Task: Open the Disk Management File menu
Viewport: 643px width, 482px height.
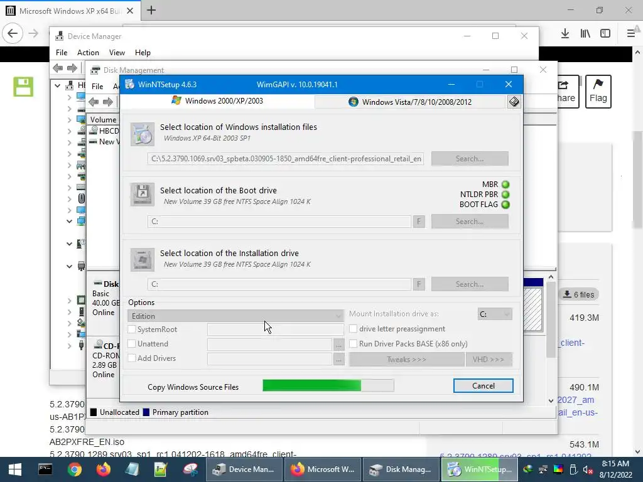Action: pos(97,87)
